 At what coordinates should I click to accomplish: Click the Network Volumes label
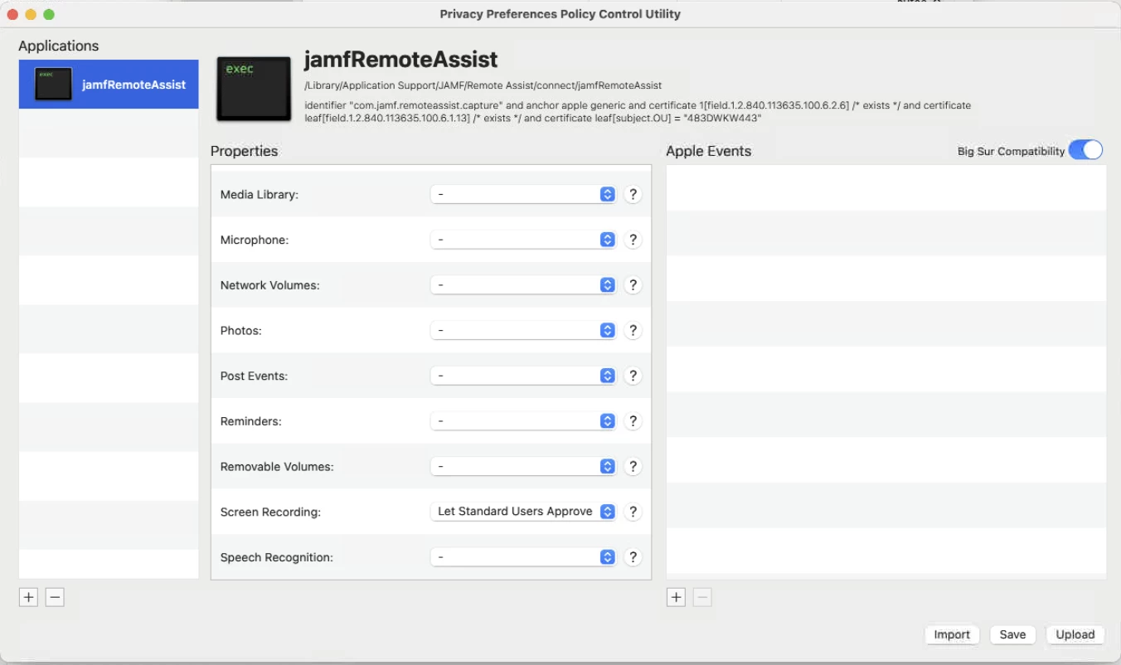270,285
